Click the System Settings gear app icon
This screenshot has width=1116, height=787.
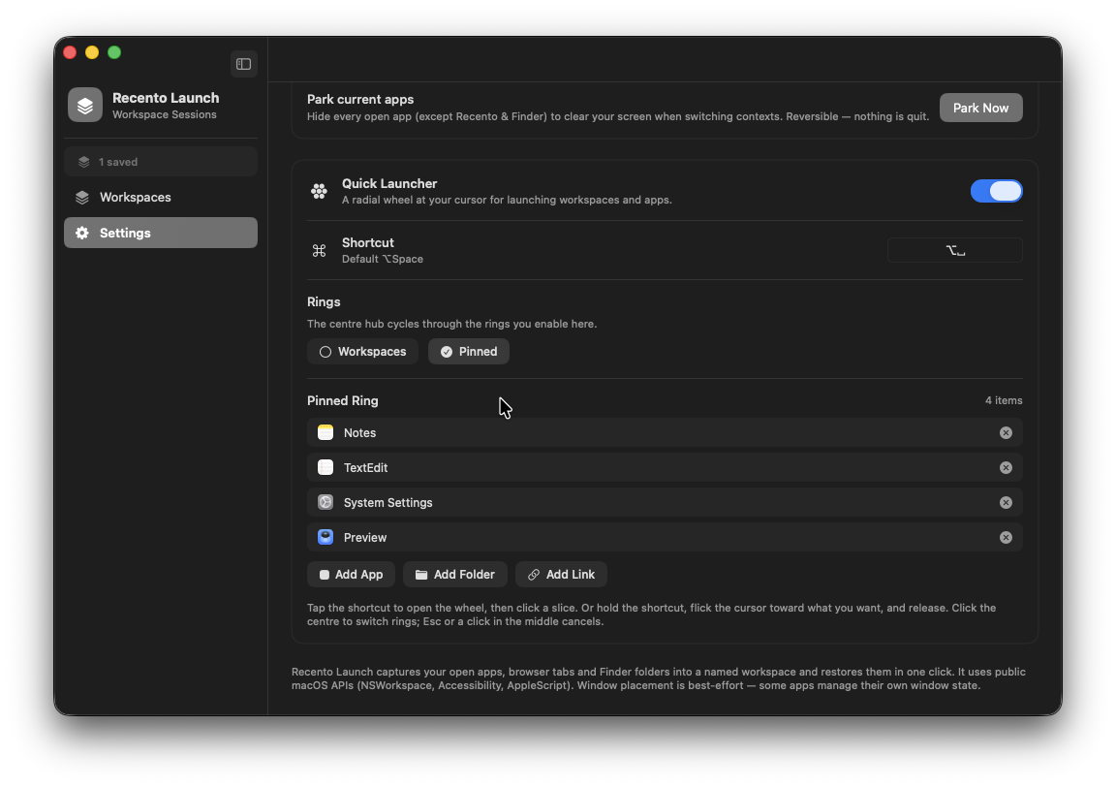tap(325, 502)
